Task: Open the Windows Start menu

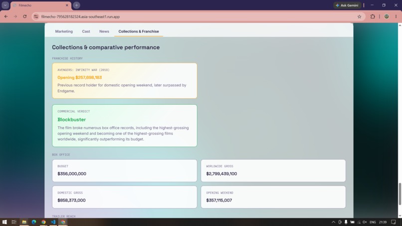Action: 4,222
